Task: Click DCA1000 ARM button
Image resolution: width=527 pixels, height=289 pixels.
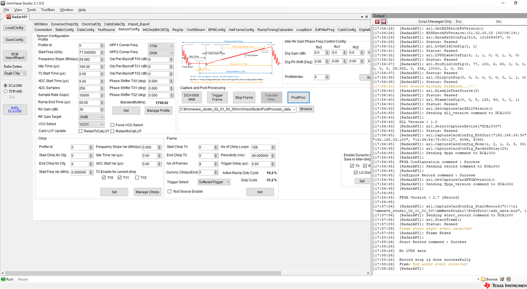Action: pos(192,97)
